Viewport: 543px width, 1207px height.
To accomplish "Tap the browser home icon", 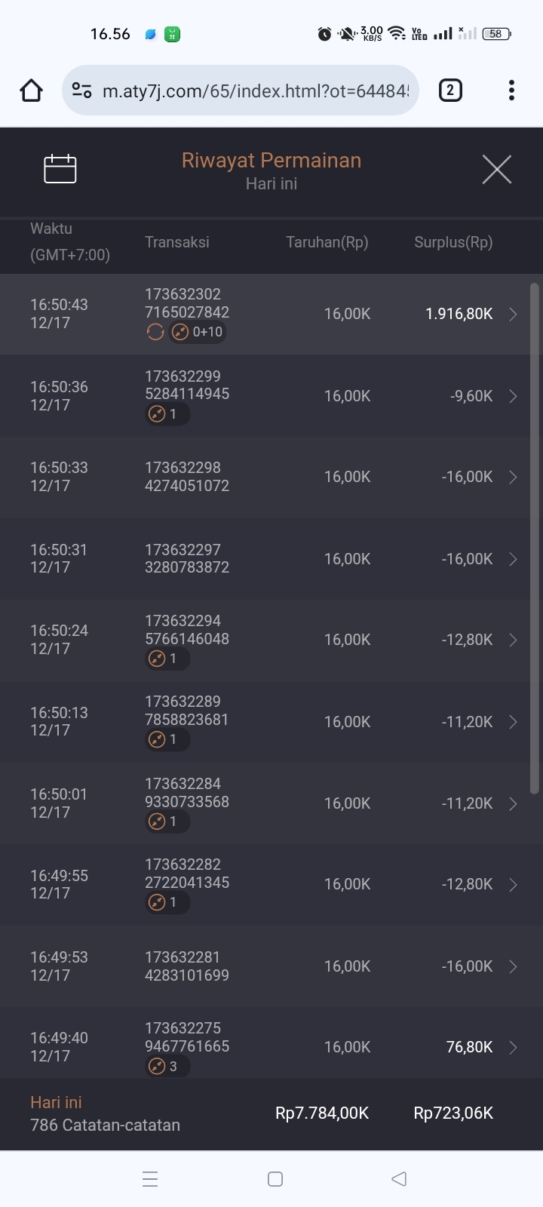I will tap(31, 91).
